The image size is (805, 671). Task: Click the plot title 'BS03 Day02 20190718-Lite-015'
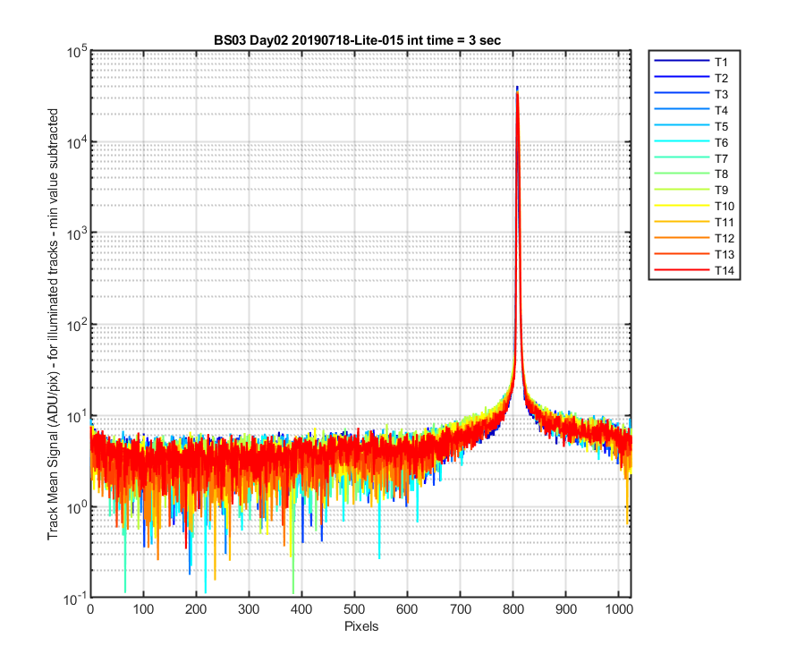(x=309, y=40)
